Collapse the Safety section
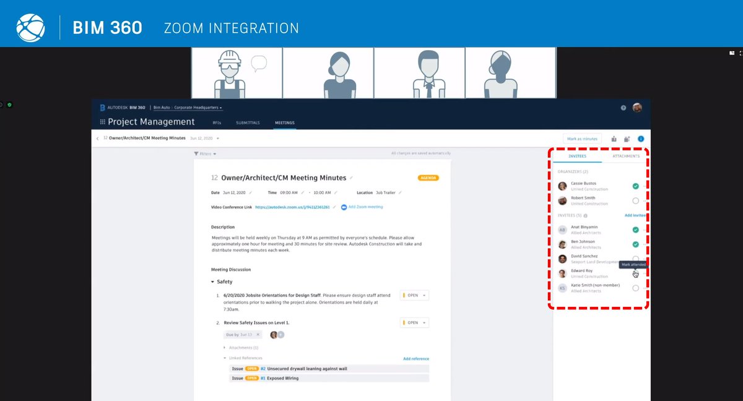743x401 pixels. click(212, 282)
